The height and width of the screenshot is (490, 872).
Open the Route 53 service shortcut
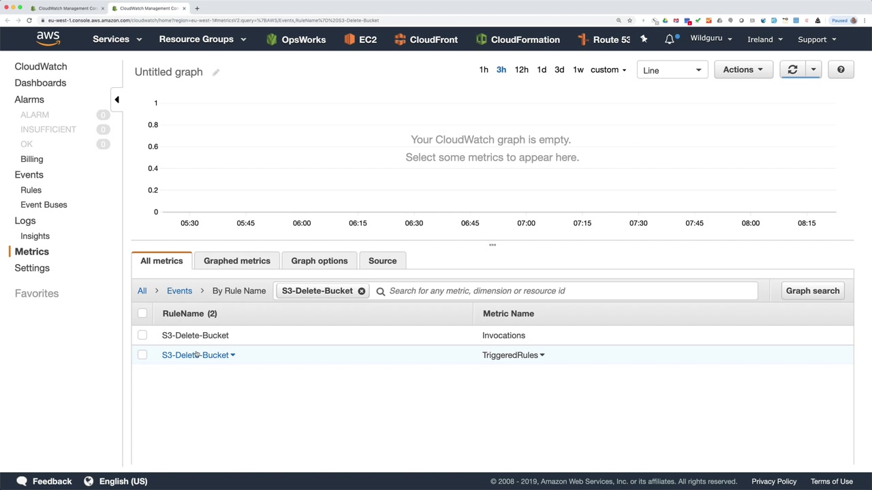click(x=604, y=39)
